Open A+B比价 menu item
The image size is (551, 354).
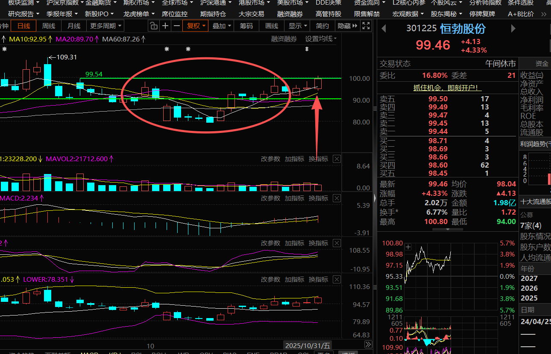(x=521, y=14)
